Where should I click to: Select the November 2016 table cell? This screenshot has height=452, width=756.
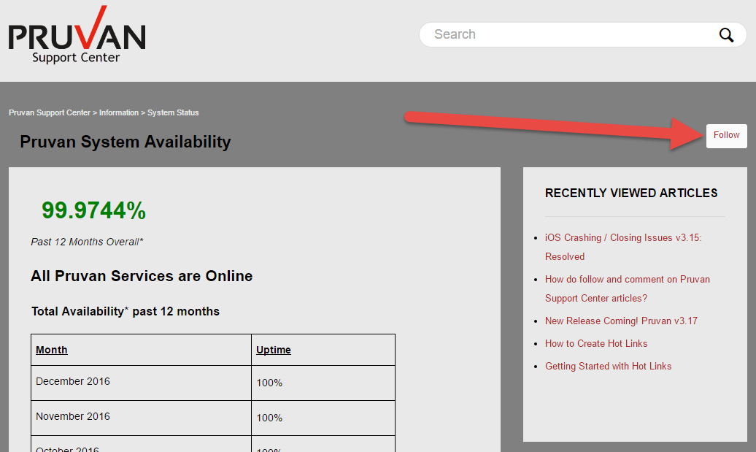73,417
